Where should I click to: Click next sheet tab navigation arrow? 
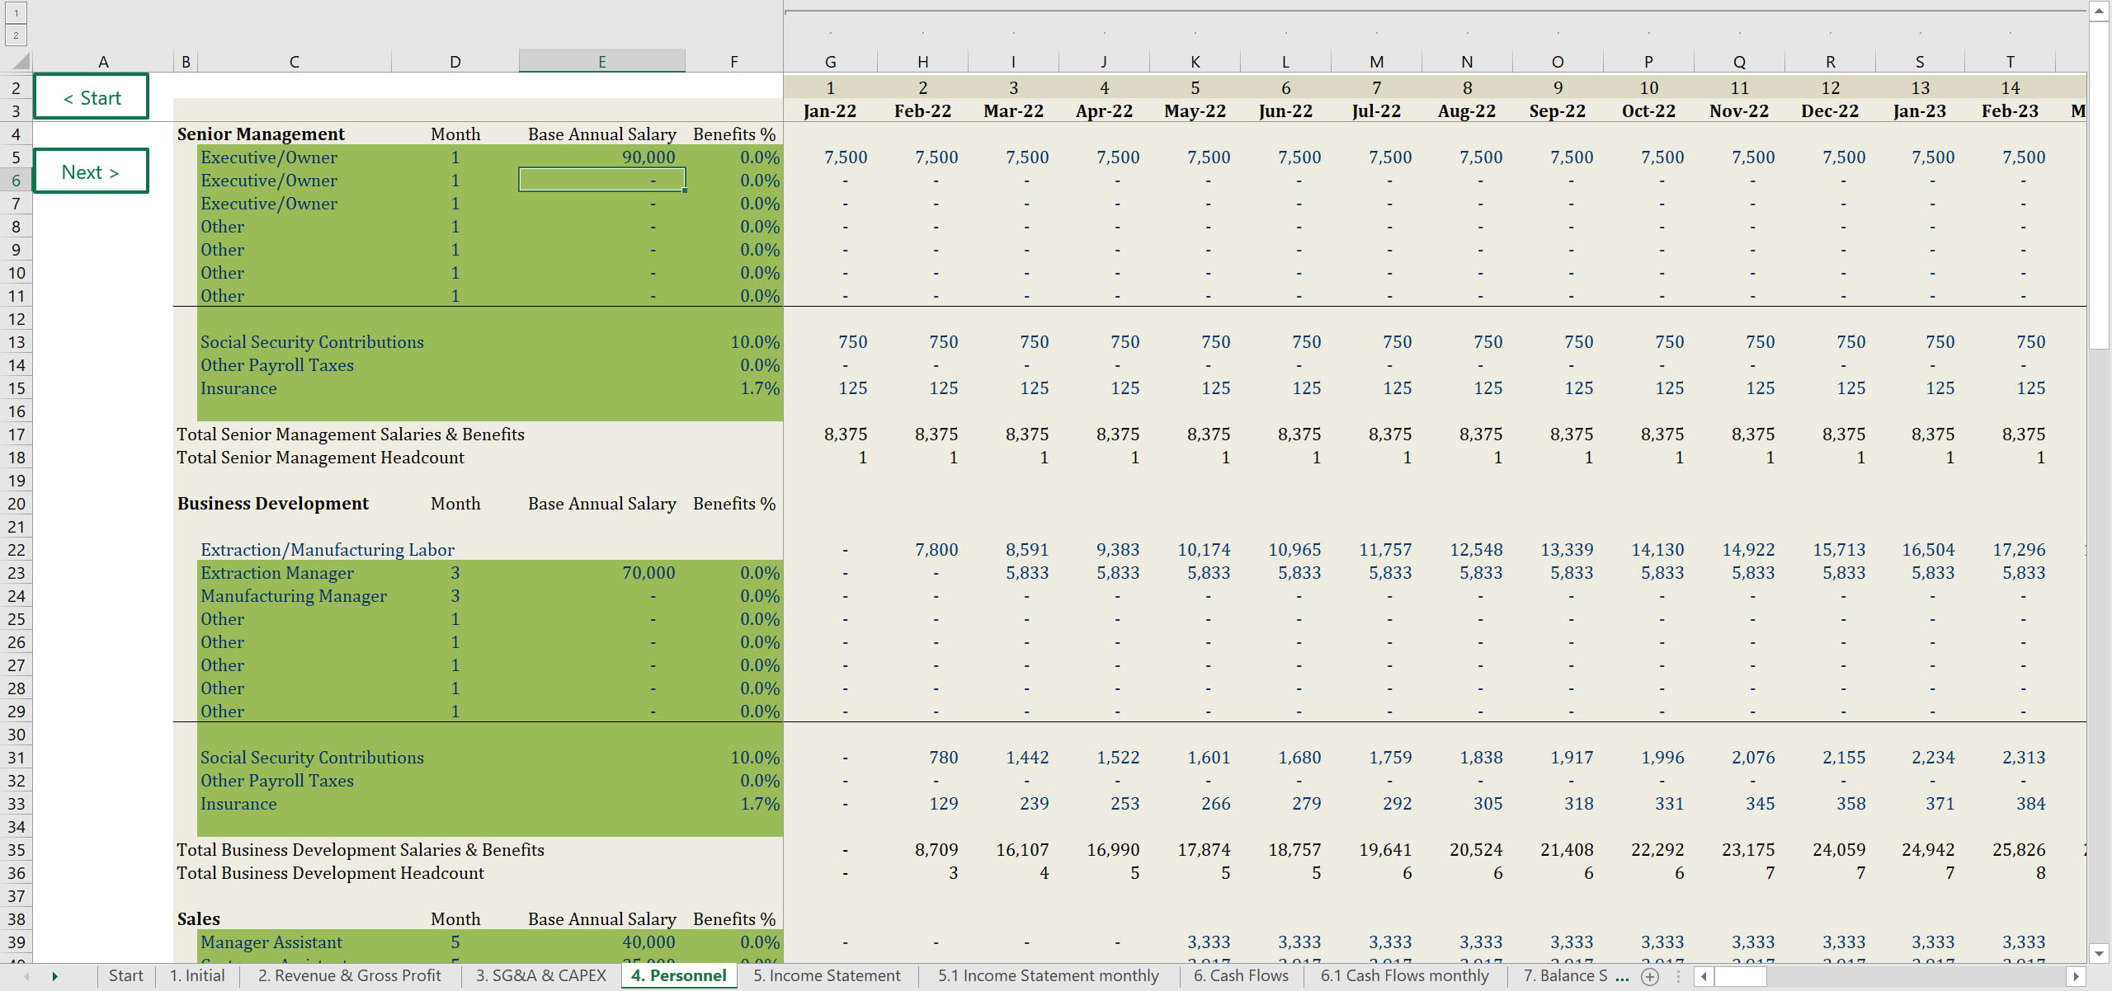[x=55, y=976]
